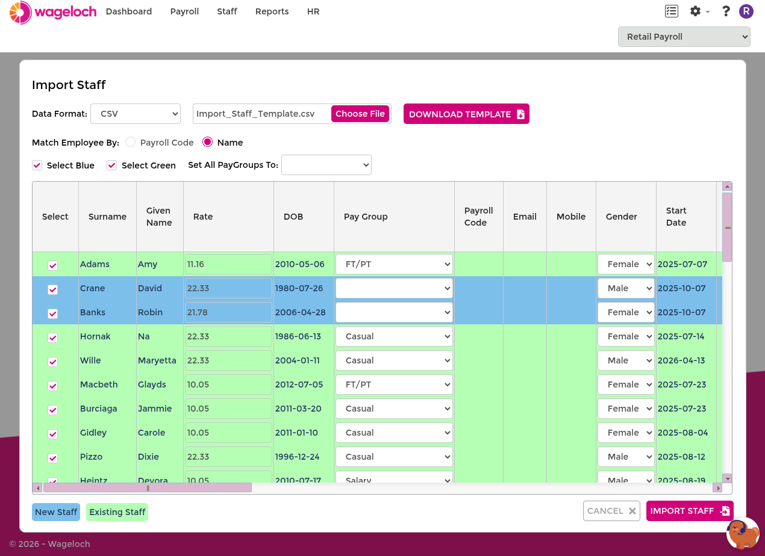Click the X icon on Cancel
Screen dimensions: 765x556
(632, 511)
